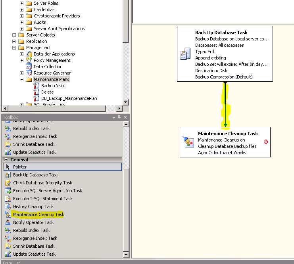Screen dimensions: 294x264
Task: Click Maintenance Cleanup Task toolbox icon
Action: (8, 214)
